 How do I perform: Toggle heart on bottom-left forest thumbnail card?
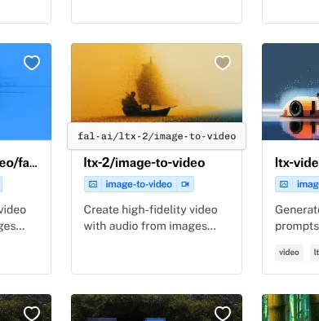click(x=32, y=313)
